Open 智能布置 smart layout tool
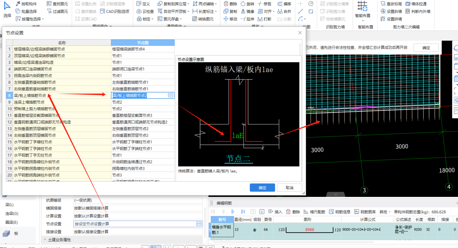The height and width of the screenshot is (248, 458). 363,10
